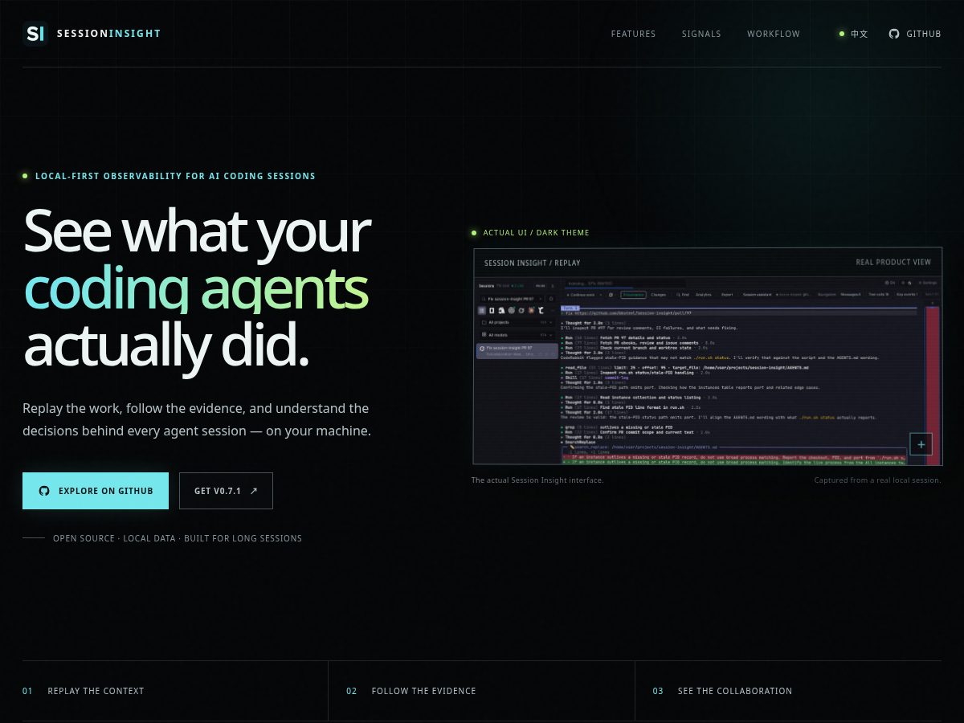This screenshot has height=723, width=964.
Task: Enlarge the screenshot with the plus icon
Action: click(921, 444)
